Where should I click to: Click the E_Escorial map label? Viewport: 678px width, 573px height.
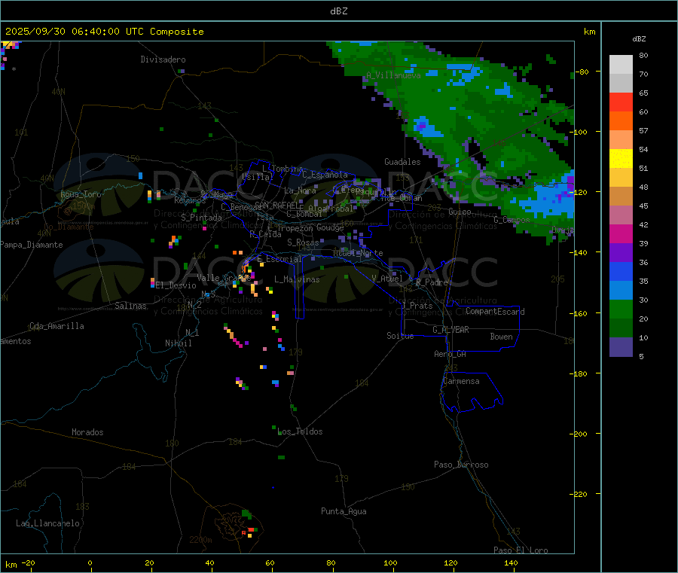279,259
